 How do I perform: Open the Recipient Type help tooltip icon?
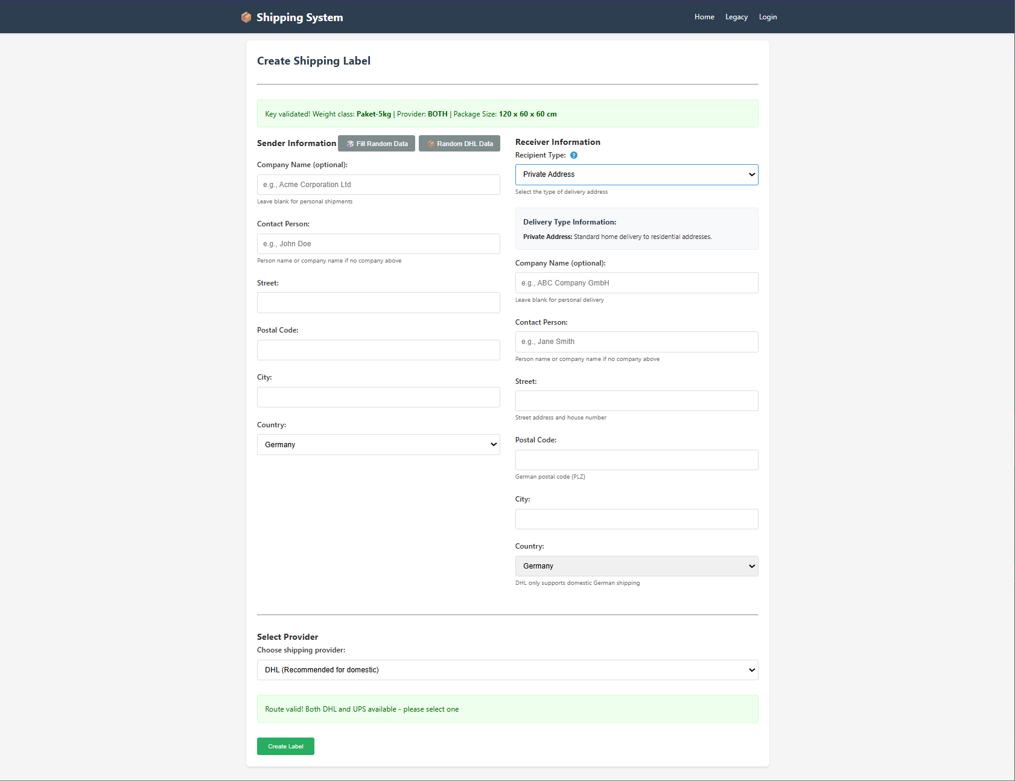(573, 155)
